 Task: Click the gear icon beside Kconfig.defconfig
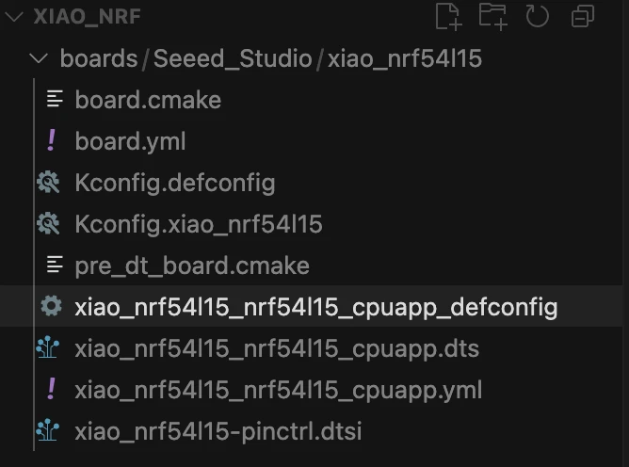click(x=47, y=183)
